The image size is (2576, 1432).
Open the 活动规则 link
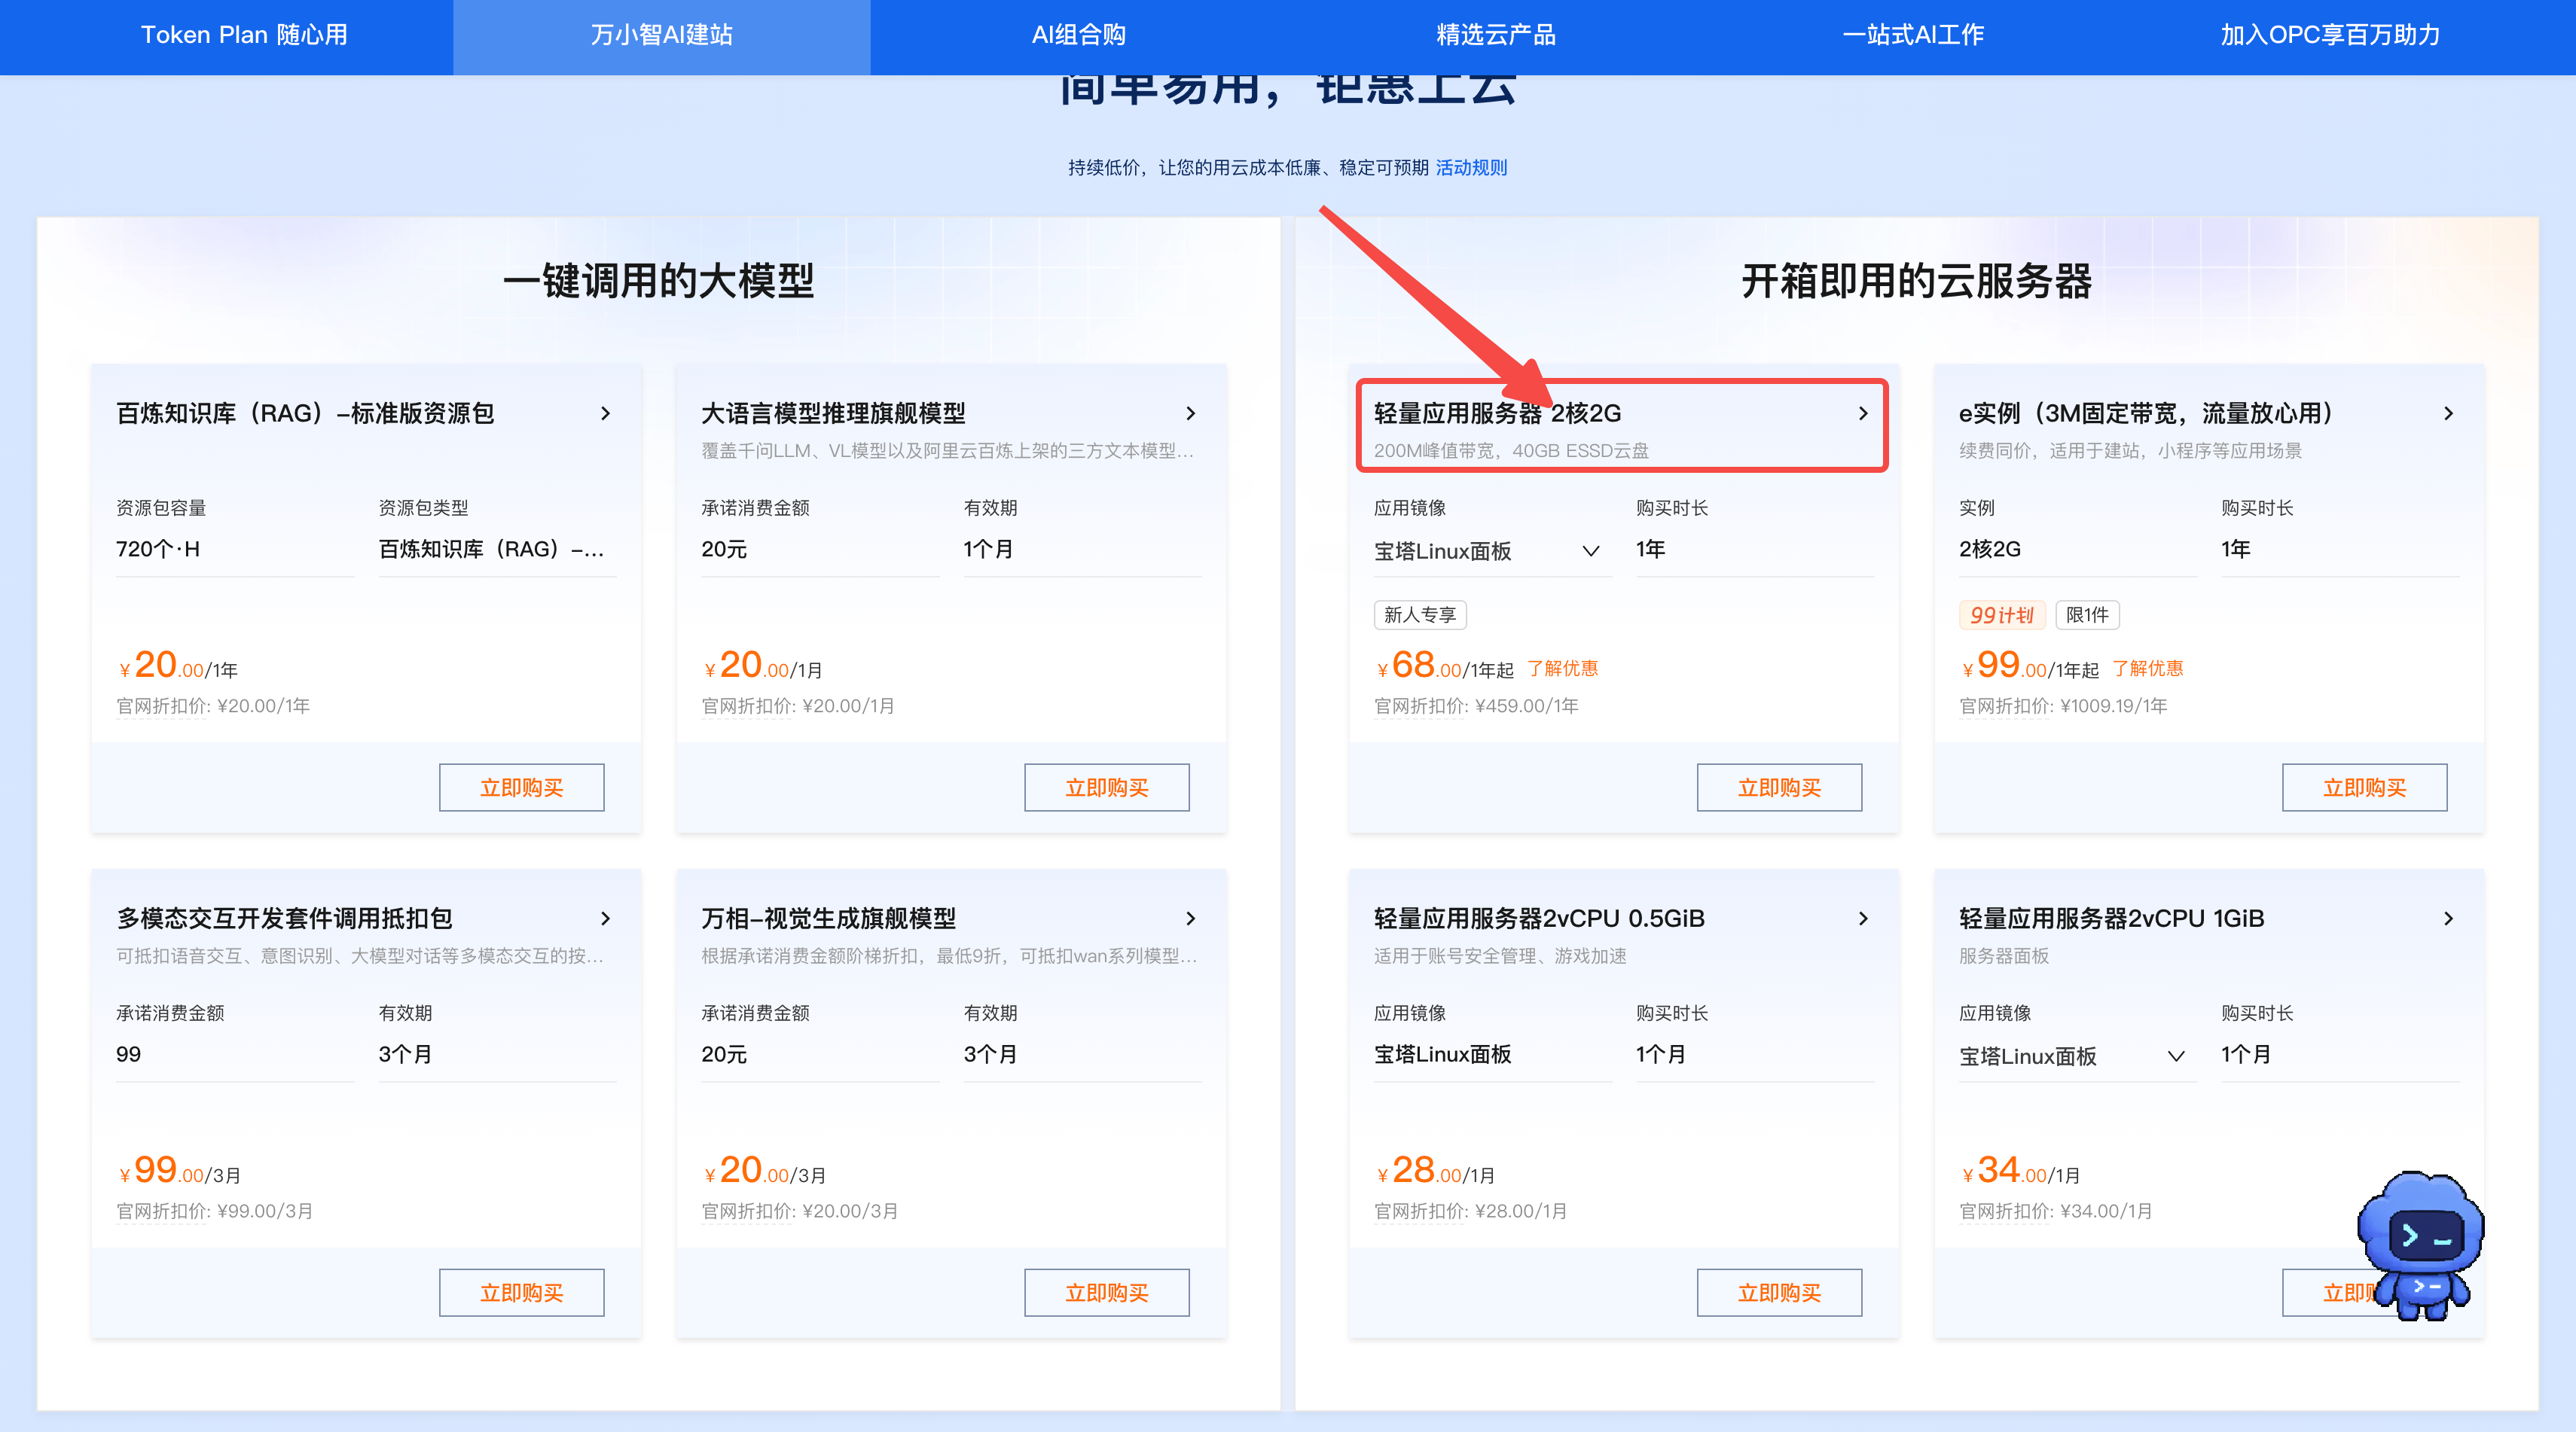click(1471, 168)
